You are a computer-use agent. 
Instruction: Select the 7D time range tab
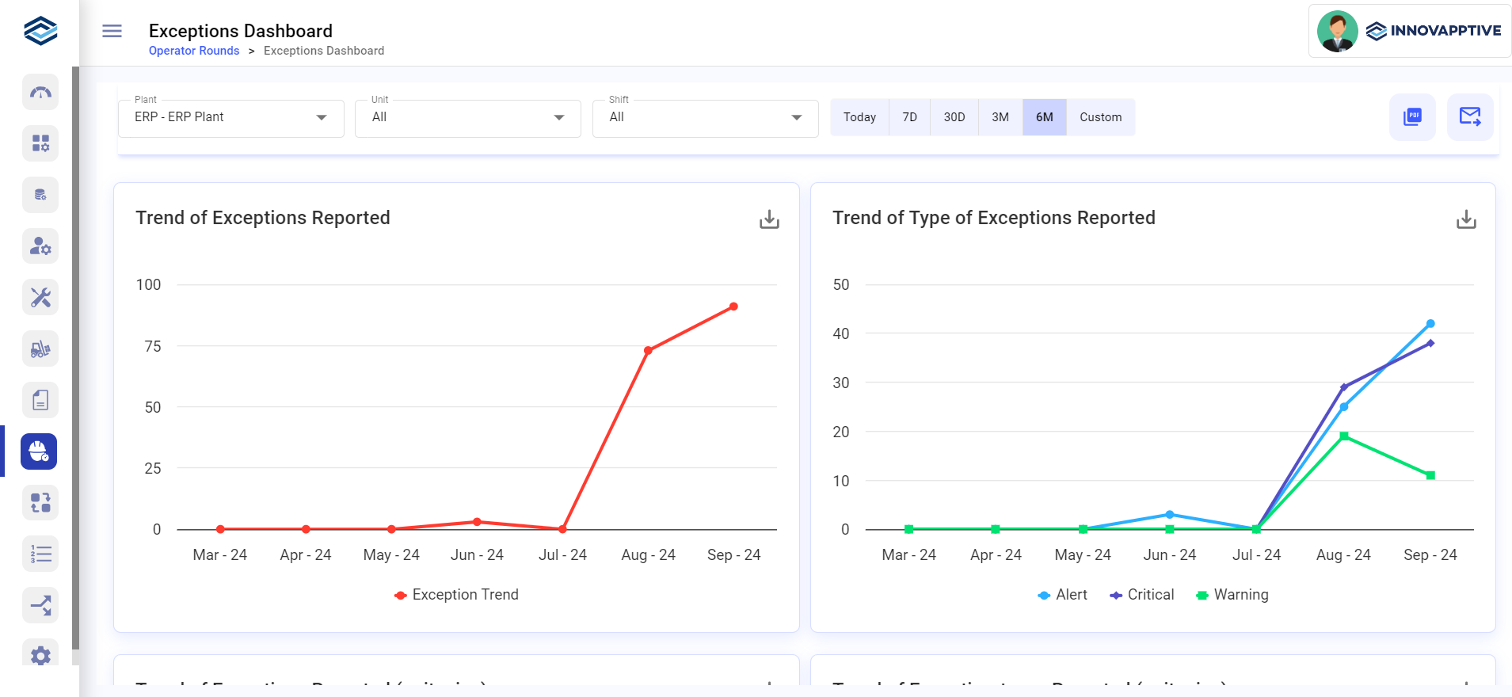909,117
